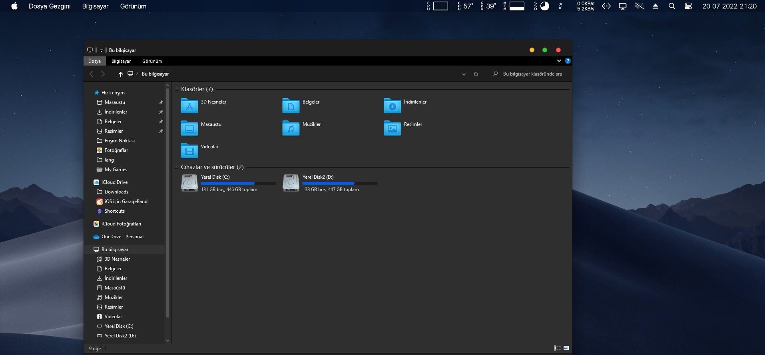Click the up-arrow navigation button
Image resolution: width=765 pixels, height=355 pixels.
(120, 74)
